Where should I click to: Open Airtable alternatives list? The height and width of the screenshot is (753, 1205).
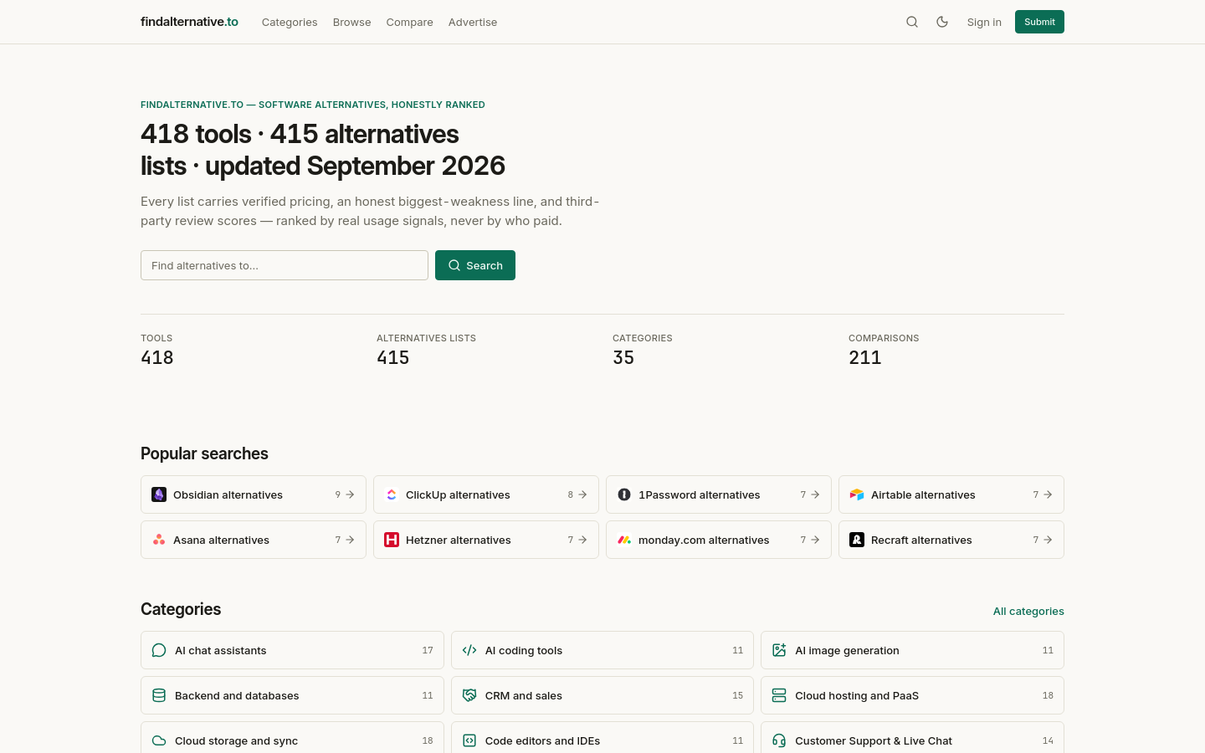click(951, 494)
